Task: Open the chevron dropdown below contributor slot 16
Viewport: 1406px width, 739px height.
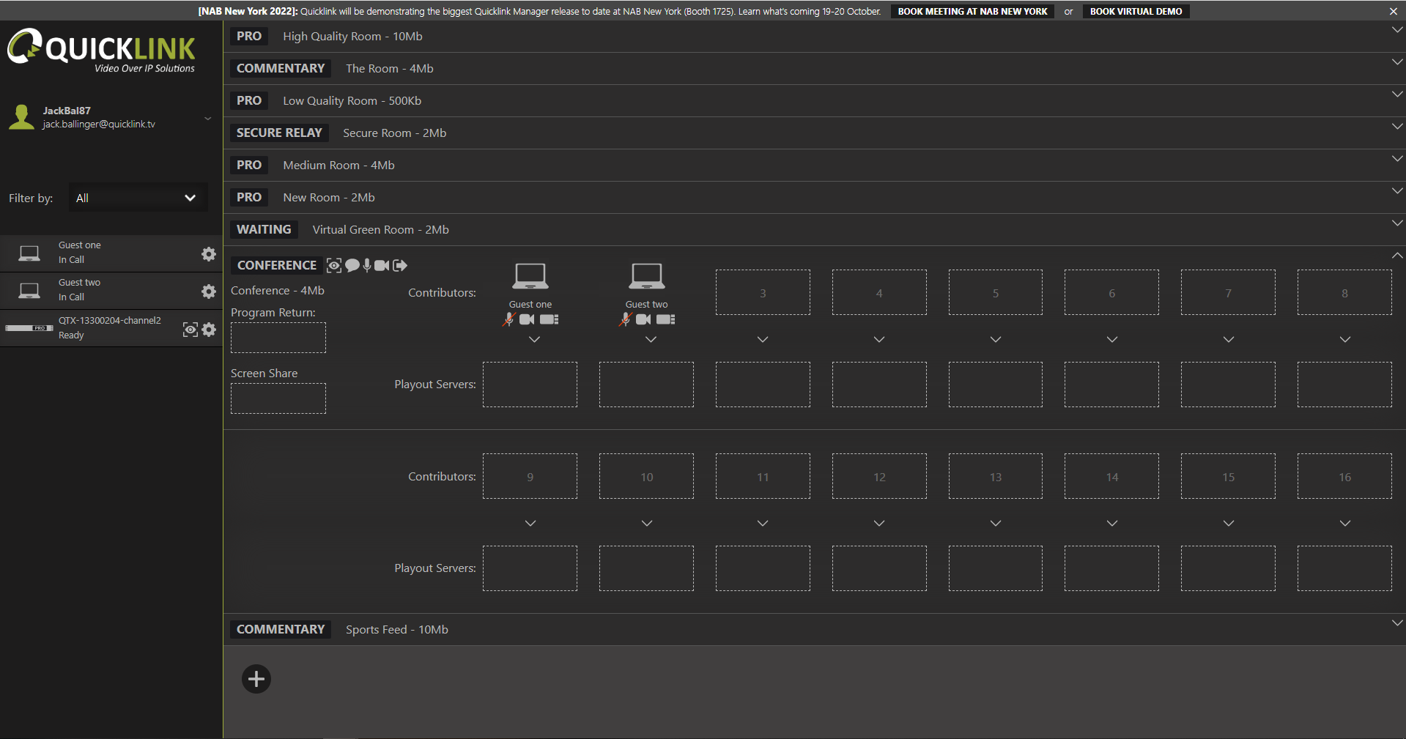Action: click(x=1345, y=524)
